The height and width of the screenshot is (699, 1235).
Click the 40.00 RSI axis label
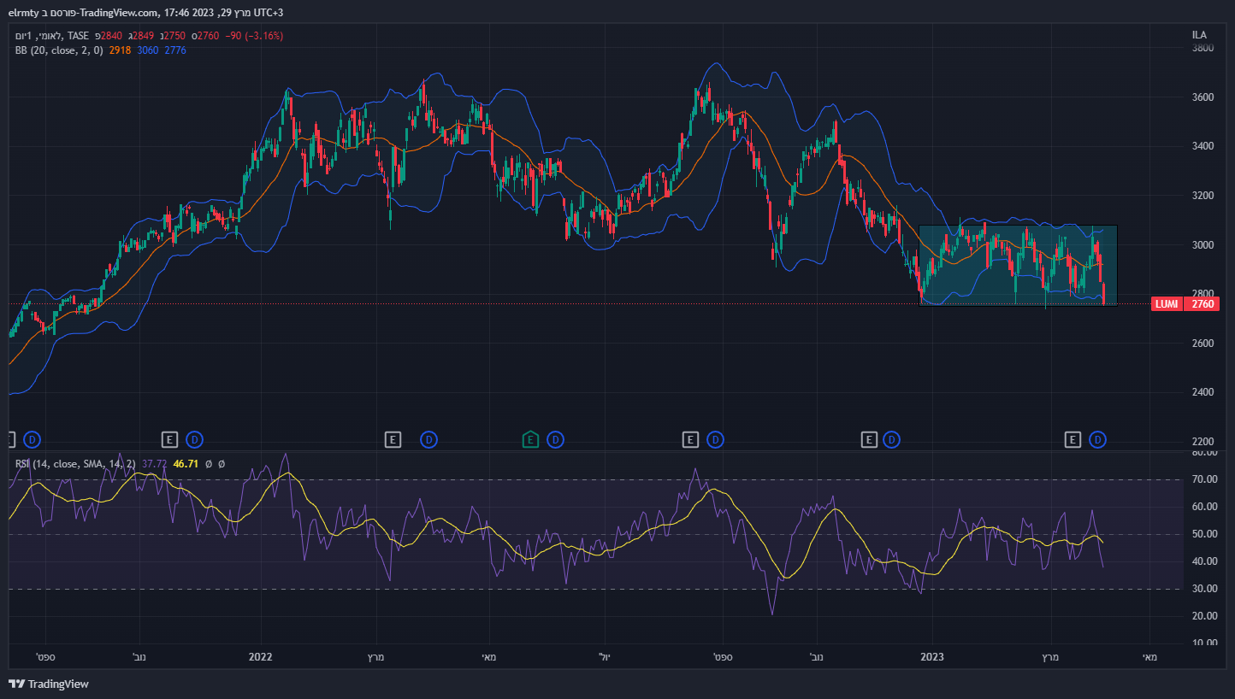1204,561
